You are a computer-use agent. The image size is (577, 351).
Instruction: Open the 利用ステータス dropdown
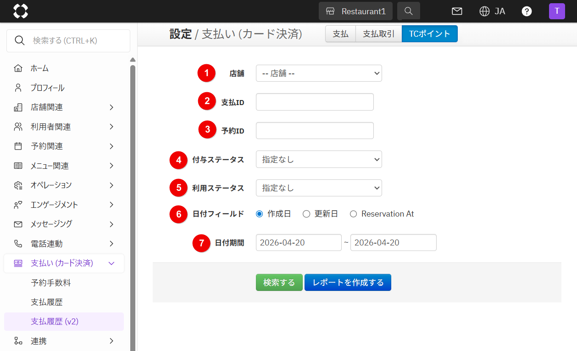(x=319, y=188)
